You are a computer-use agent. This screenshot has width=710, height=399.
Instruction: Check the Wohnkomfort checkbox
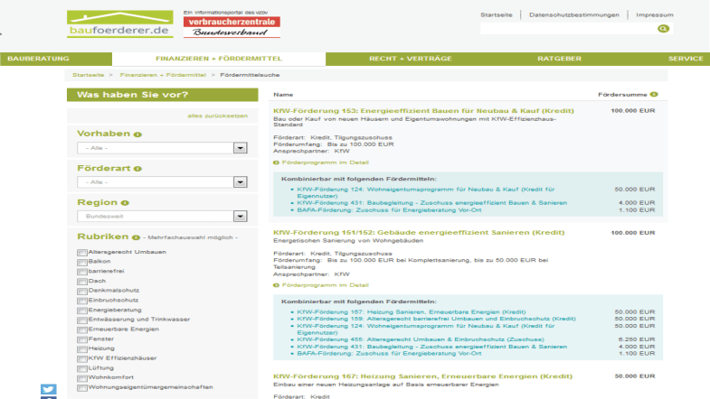coord(82,377)
